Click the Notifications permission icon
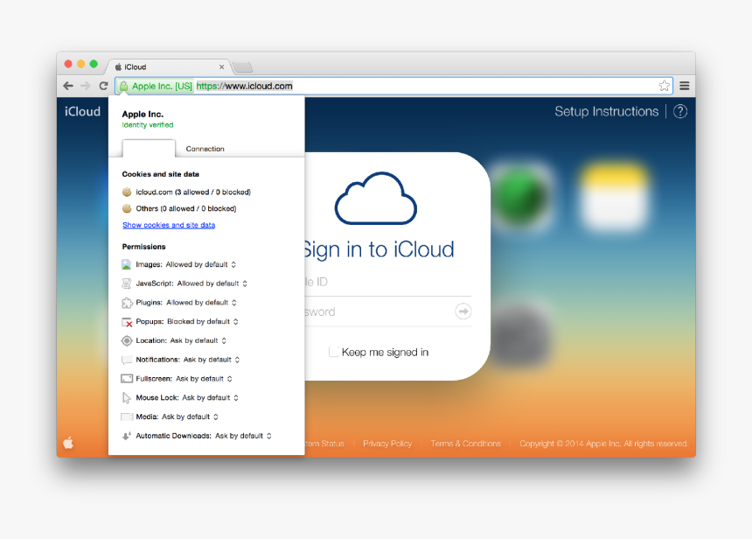The height and width of the screenshot is (539, 752). pos(127,360)
